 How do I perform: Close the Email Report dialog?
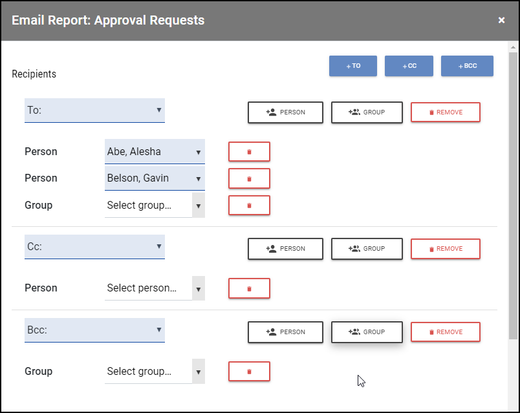point(501,21)
